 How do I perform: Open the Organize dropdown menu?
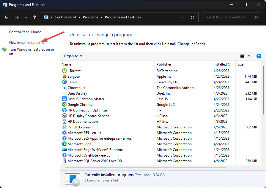click(73, 56)
